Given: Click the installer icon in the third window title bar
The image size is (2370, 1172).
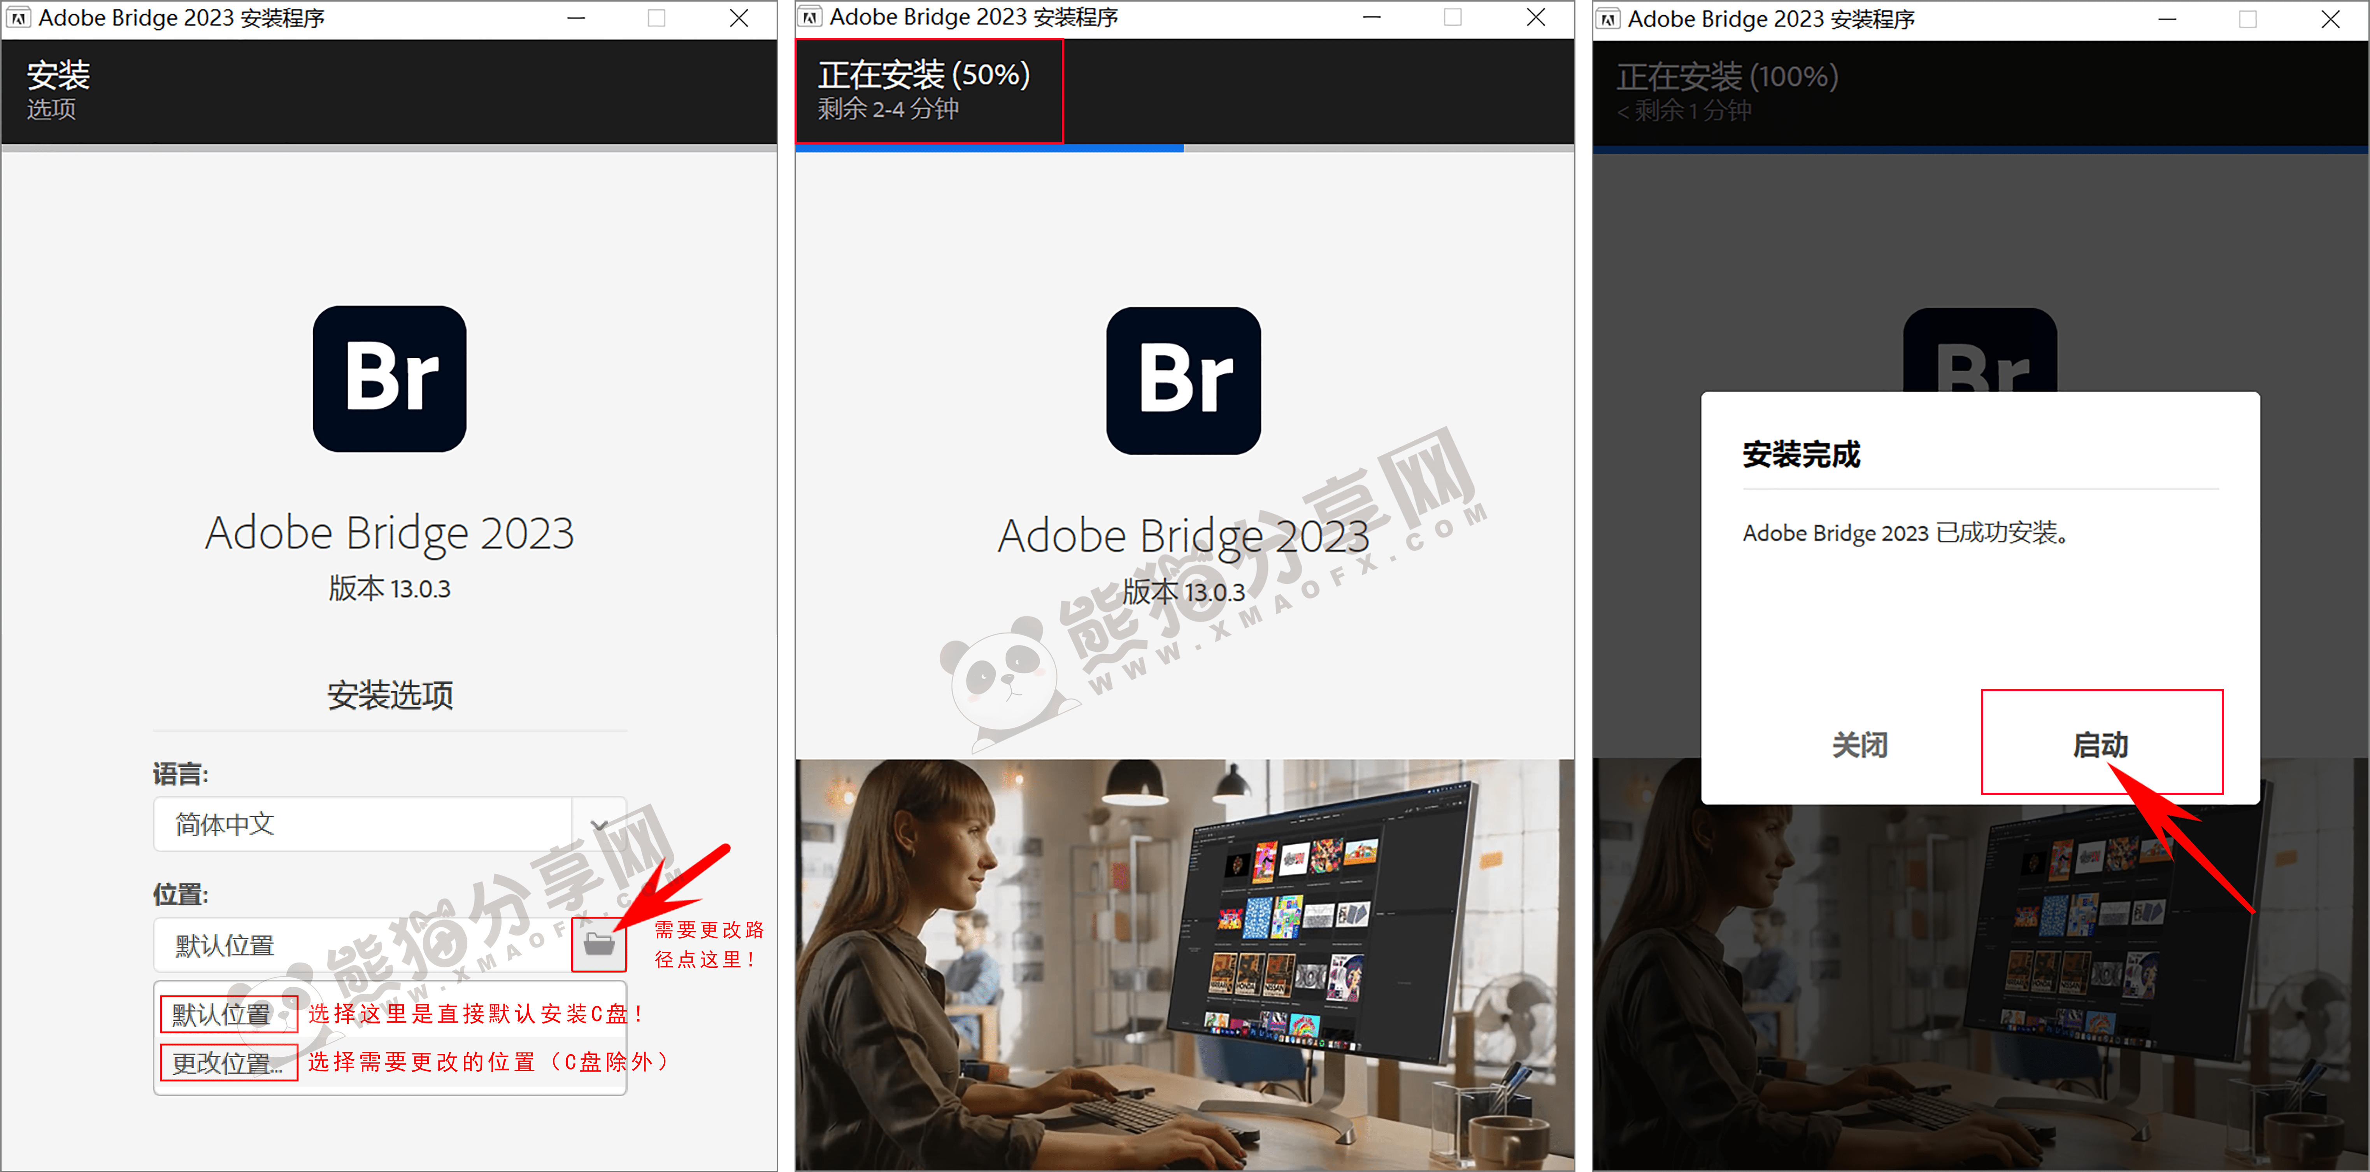Looking at the screenshot, I should tap(1607, 18).
